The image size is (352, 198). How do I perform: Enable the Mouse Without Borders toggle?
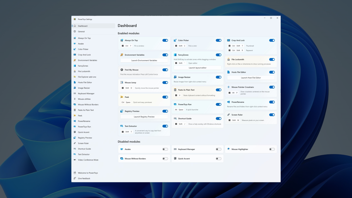click(165, 158)
